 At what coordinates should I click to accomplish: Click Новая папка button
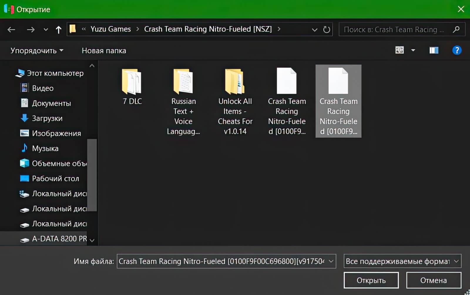coord(104,51)
